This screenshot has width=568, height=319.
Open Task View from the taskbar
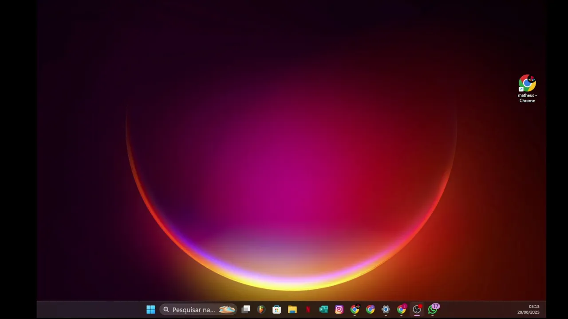pyautogui.click(x=246, y=310)
